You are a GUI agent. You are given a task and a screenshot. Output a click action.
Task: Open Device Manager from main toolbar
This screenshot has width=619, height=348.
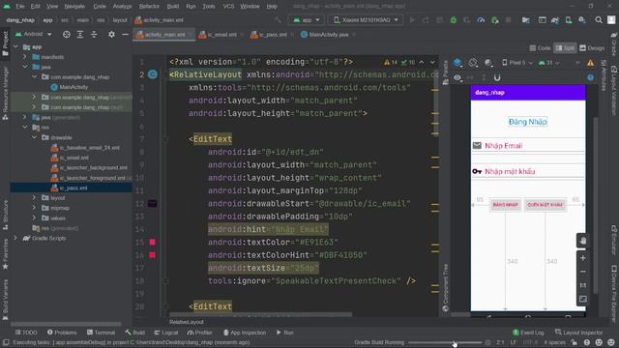569,20
